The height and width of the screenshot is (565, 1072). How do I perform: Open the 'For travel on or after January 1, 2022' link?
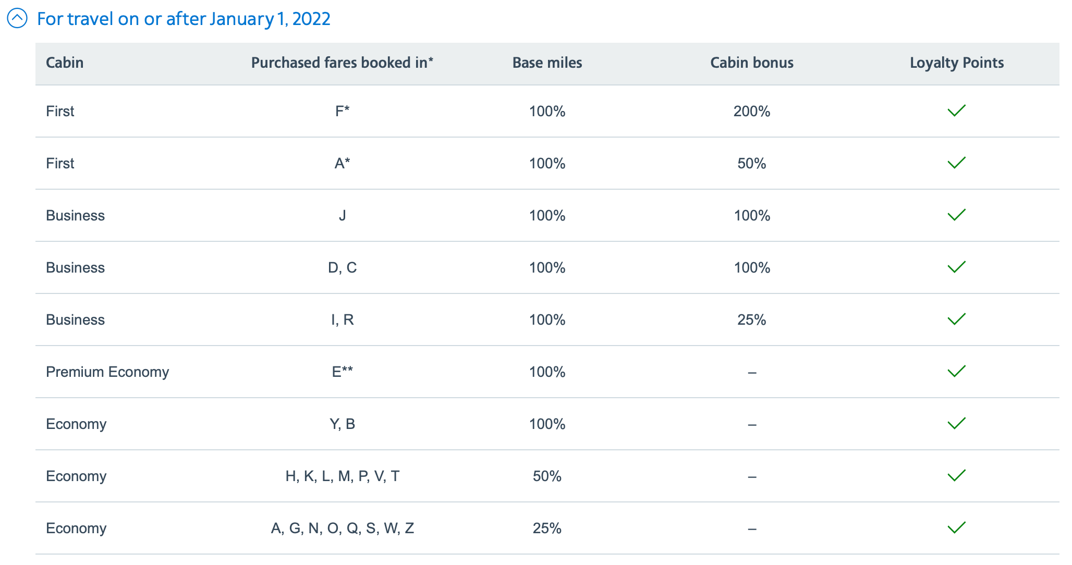(x=182, y=18)
